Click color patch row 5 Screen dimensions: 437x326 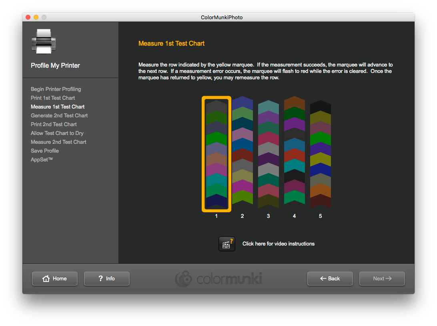tap(321, 154)
